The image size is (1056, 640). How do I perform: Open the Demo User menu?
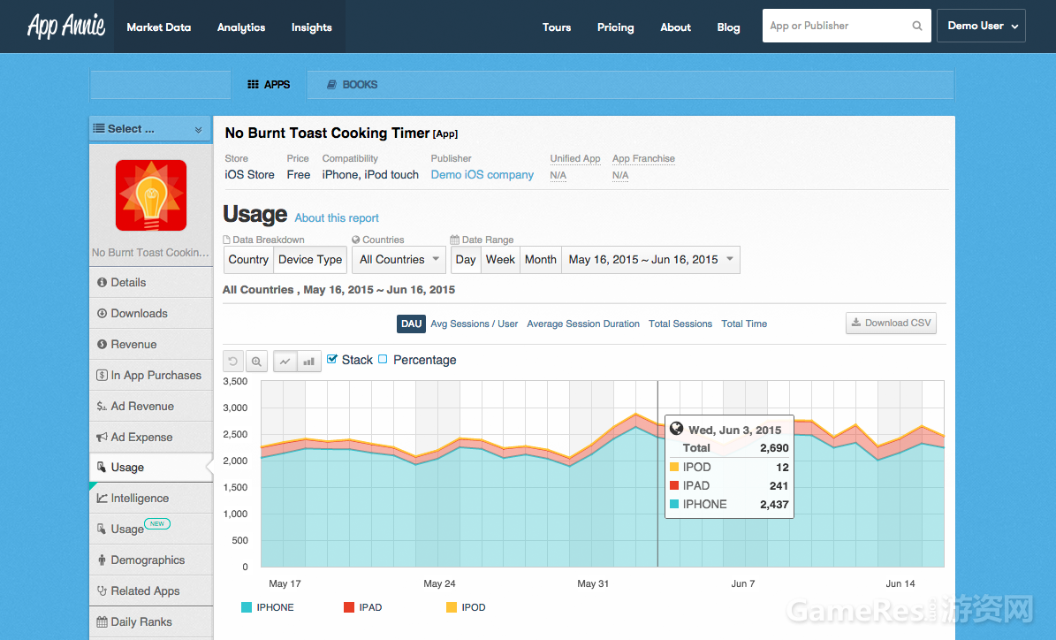(981, 26)
